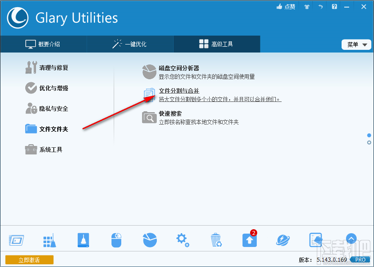
Task: Open the flask-shaped tool icon on bottom toolbar
Action: pos(83,239)
